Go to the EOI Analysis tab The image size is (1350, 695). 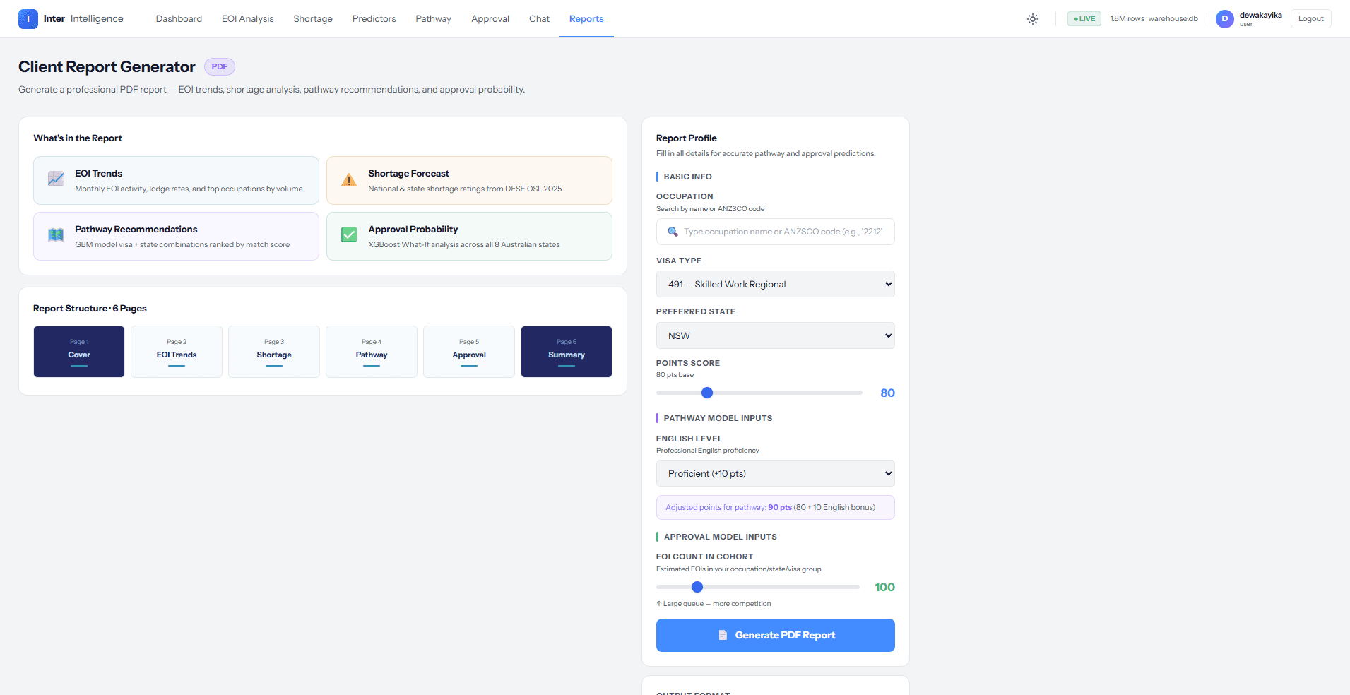[x=247, y=19]
